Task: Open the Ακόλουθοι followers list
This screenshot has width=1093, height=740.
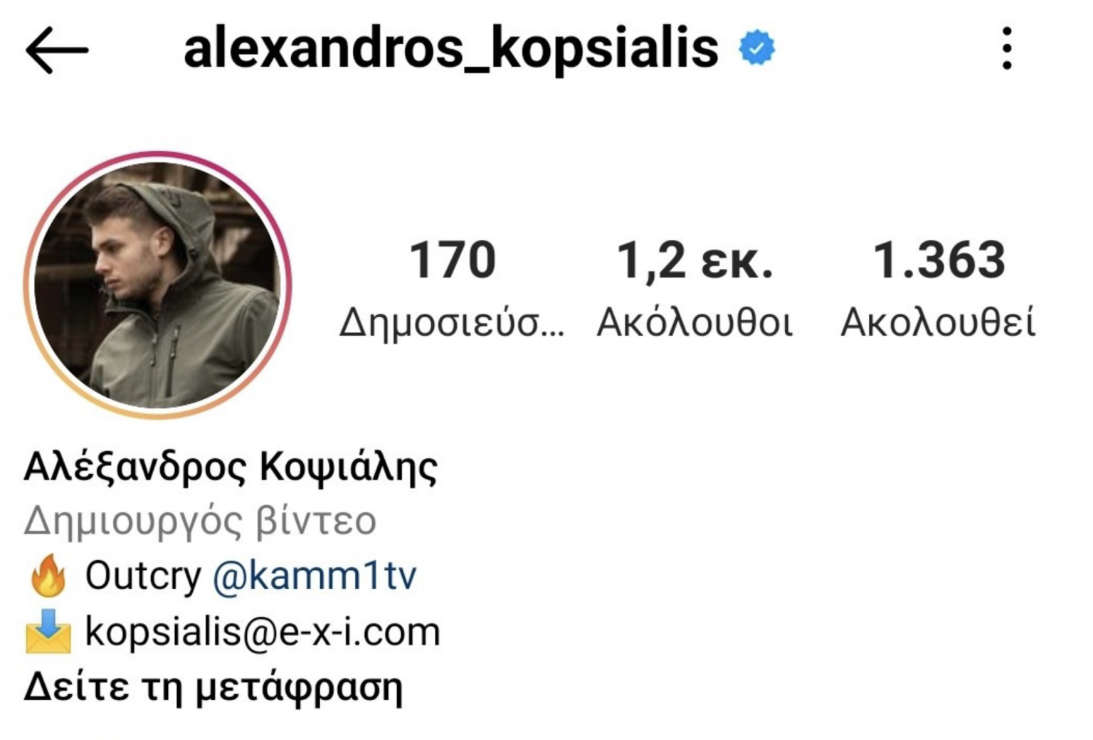Action: [x=695, y=322]
